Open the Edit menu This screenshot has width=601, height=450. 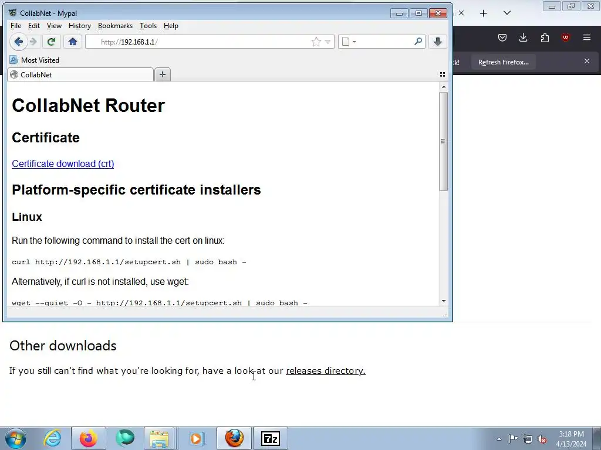coord(33,26)
